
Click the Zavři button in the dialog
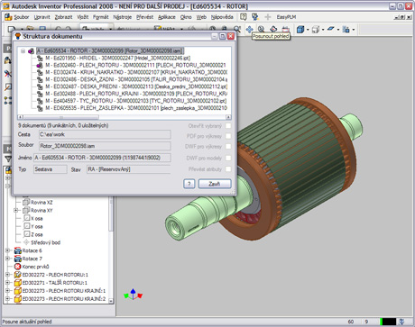point(215,184)
